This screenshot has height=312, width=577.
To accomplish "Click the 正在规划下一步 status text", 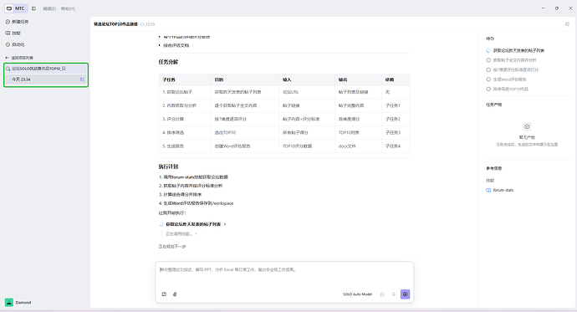I will click(172, 247).
